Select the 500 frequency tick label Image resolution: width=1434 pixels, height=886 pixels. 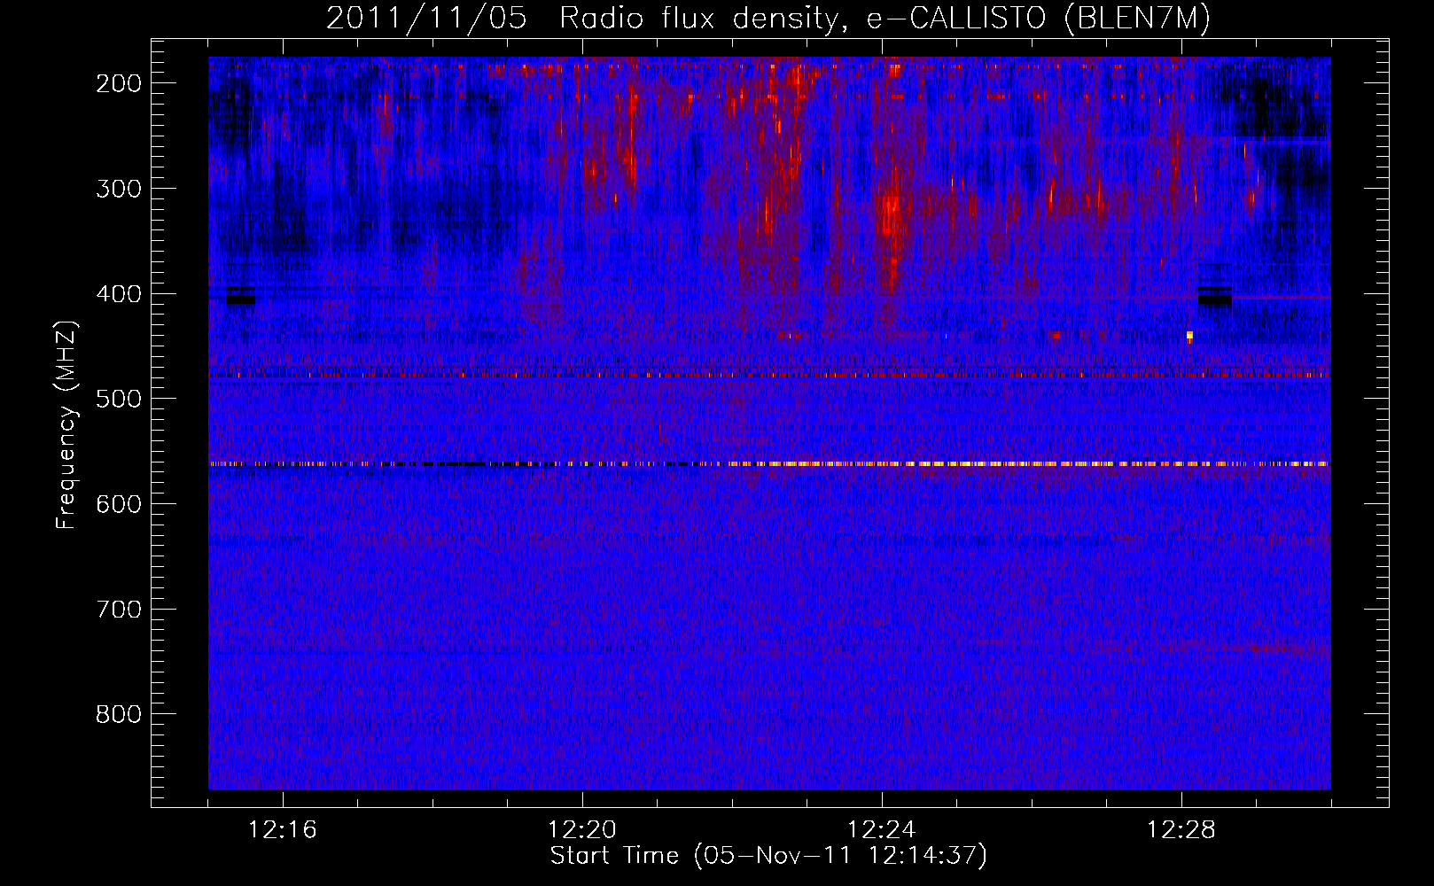tap(118, 399)
